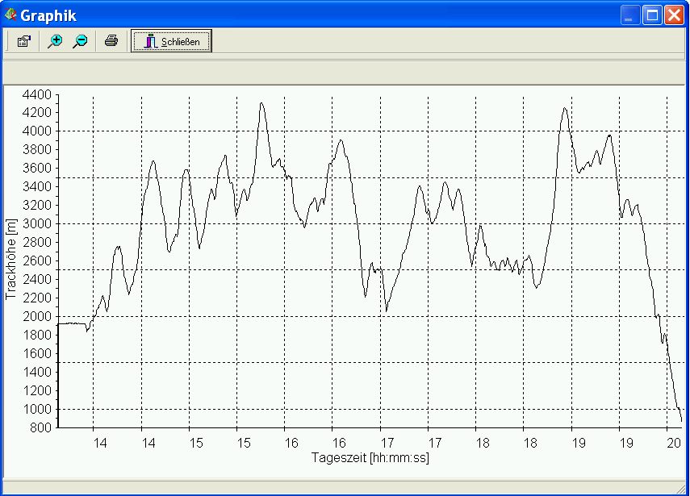The width and height of the screenshot is (690, 496).
Task: Click the 3600 y-axis value
Action: pyautogui.click(x=36, y=168)
